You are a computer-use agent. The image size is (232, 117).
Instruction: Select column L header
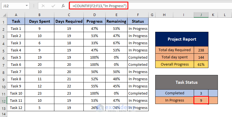[225, 15]
